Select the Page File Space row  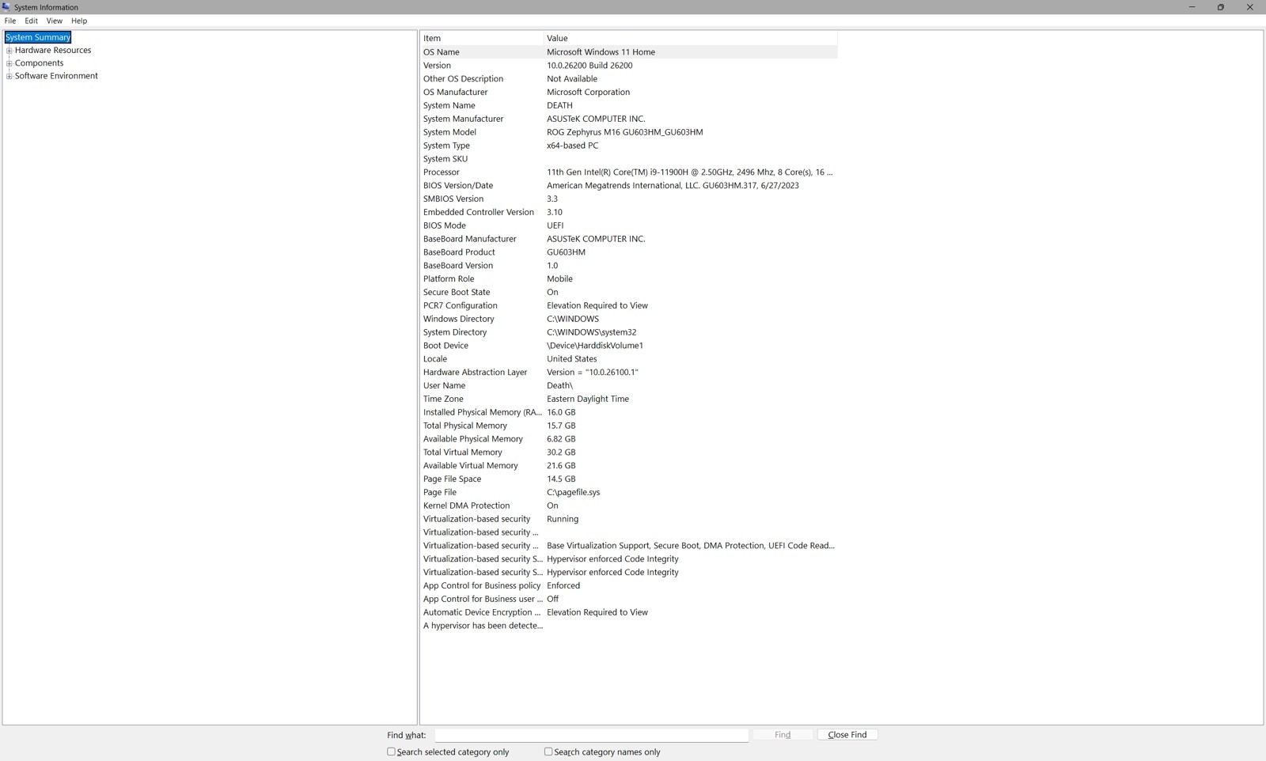pos(628,479)
